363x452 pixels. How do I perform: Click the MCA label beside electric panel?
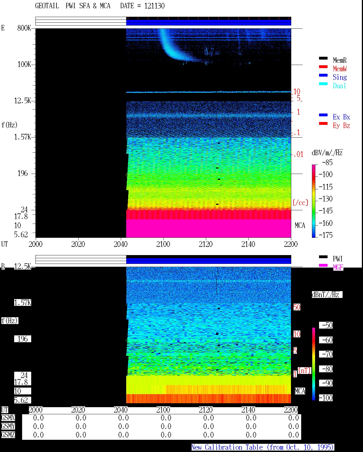(300, 225)
